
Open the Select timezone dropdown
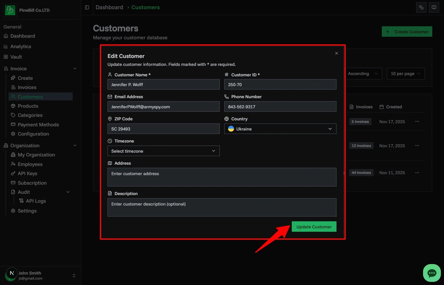tap(163, 151)
